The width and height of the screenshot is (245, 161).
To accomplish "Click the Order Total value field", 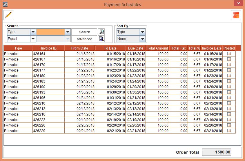I will click(x=216, y=152).
